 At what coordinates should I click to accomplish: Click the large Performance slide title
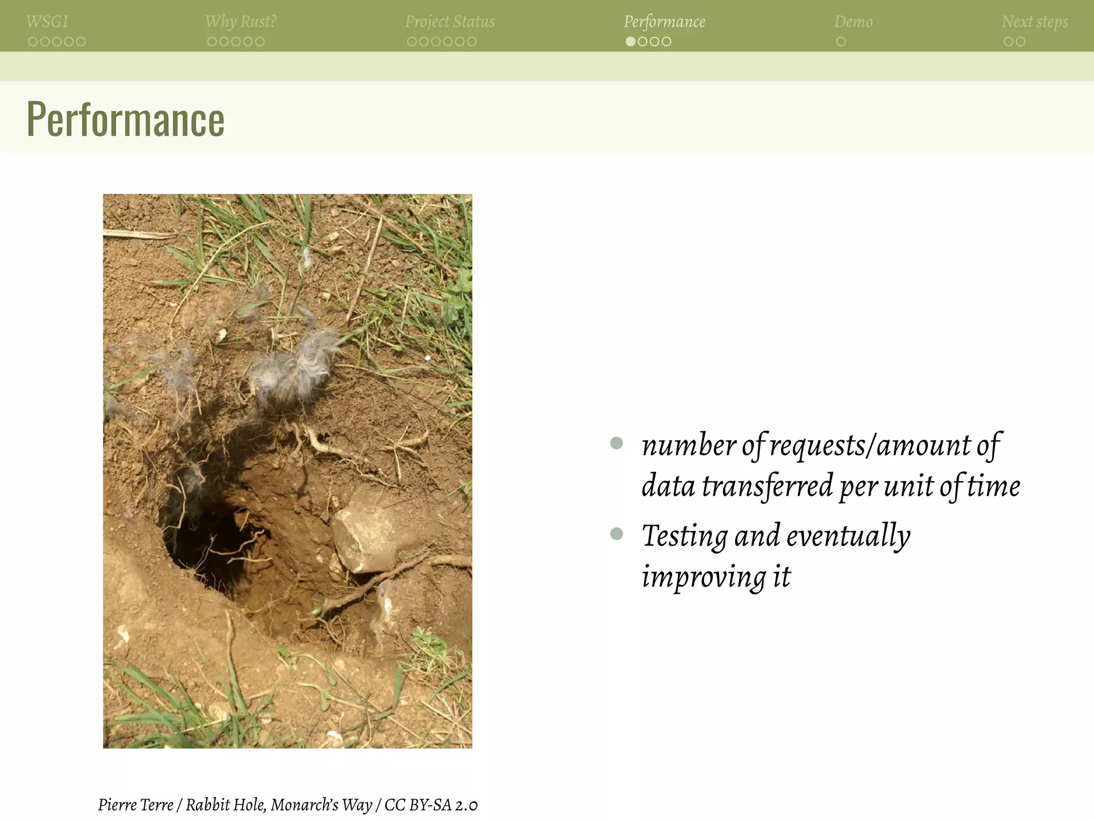click(126, 120)
